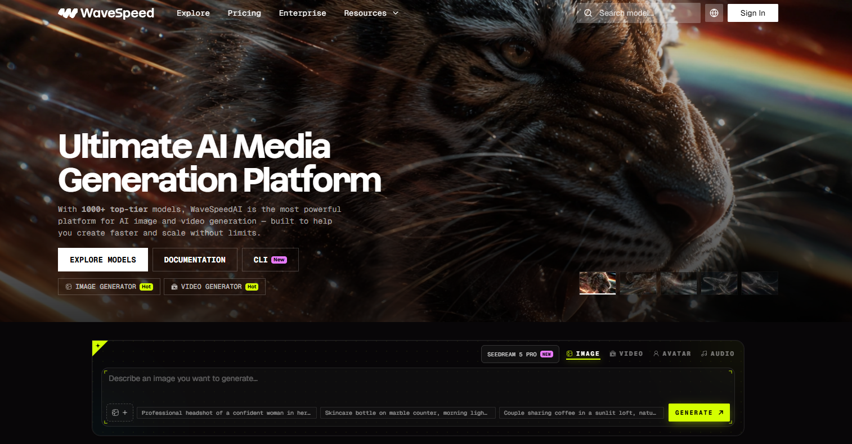Click the sparkle corner badge icon
This screenshot has height=444, width=852.
[98, 346]
